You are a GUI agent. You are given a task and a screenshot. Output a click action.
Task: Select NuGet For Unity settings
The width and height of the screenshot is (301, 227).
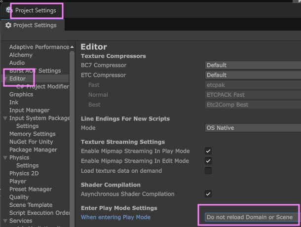click(31, 142)
